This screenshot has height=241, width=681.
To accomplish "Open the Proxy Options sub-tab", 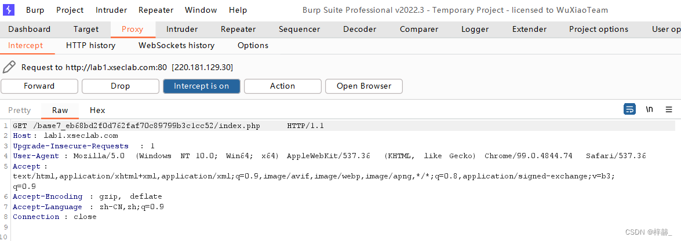I will (x=253, y=46).
